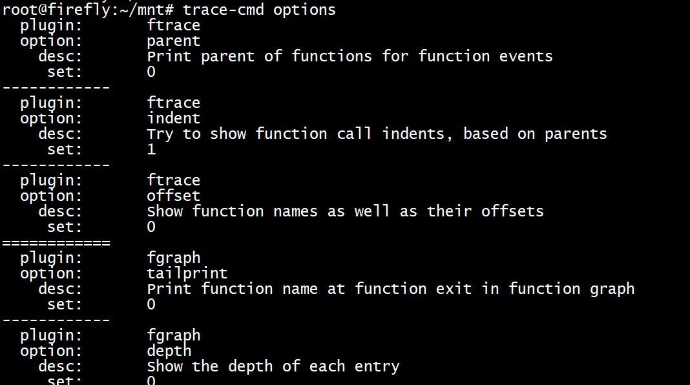Click description 'Print function name at function exit'
The width and height of the screenshot is (690, 385).
pyautogui.click(x=309, y=289)
